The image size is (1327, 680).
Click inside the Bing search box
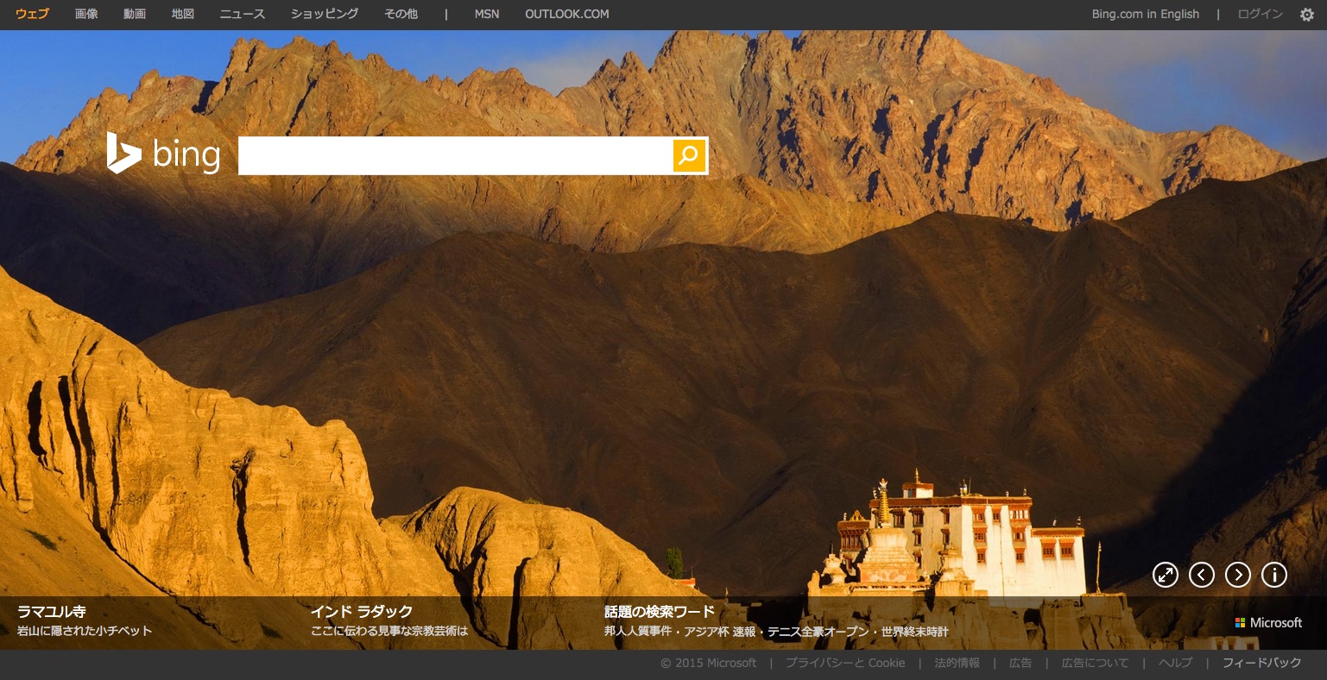pos(455,155)
